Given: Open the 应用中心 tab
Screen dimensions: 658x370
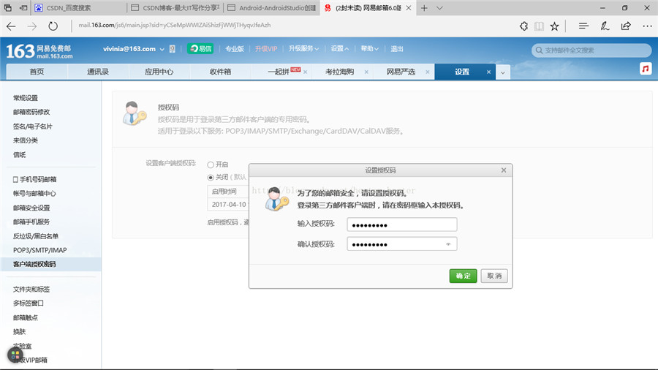Looking at the screenshot, I should click(159, 72).
